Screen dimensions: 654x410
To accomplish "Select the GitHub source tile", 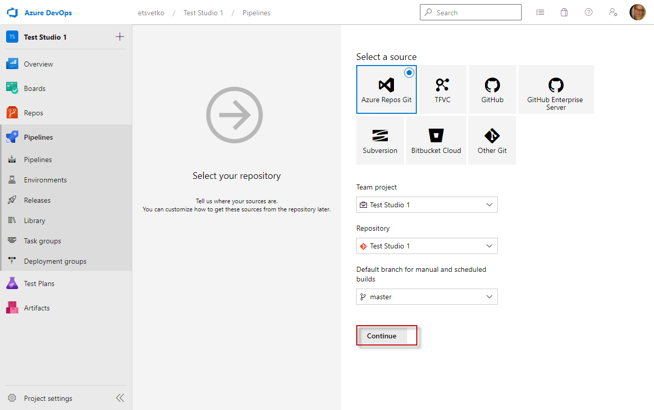I will (x=493, y=89).
